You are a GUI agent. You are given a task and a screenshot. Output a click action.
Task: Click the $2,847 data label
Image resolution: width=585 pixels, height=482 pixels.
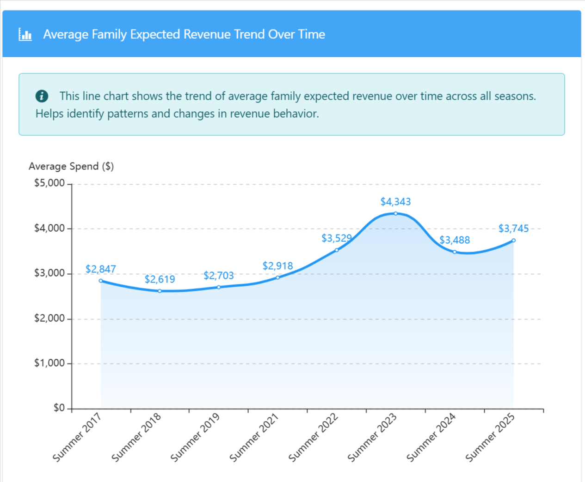point(100,269)
